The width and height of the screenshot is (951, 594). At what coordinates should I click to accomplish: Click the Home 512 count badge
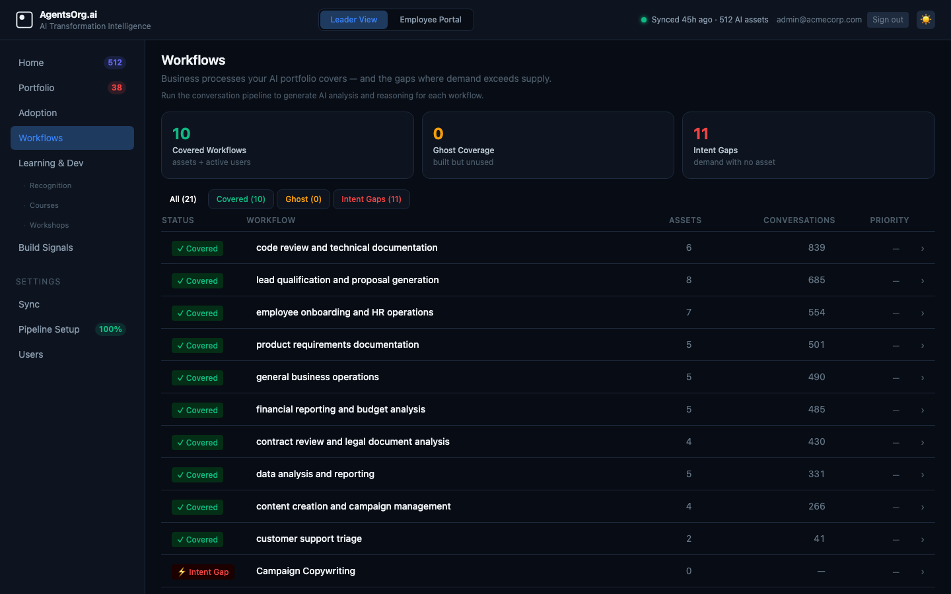coord(115,63)
